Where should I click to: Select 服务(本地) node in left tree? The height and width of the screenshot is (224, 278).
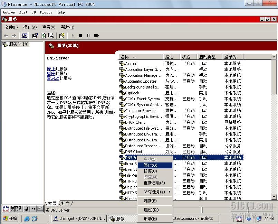(x=19, y=44)
